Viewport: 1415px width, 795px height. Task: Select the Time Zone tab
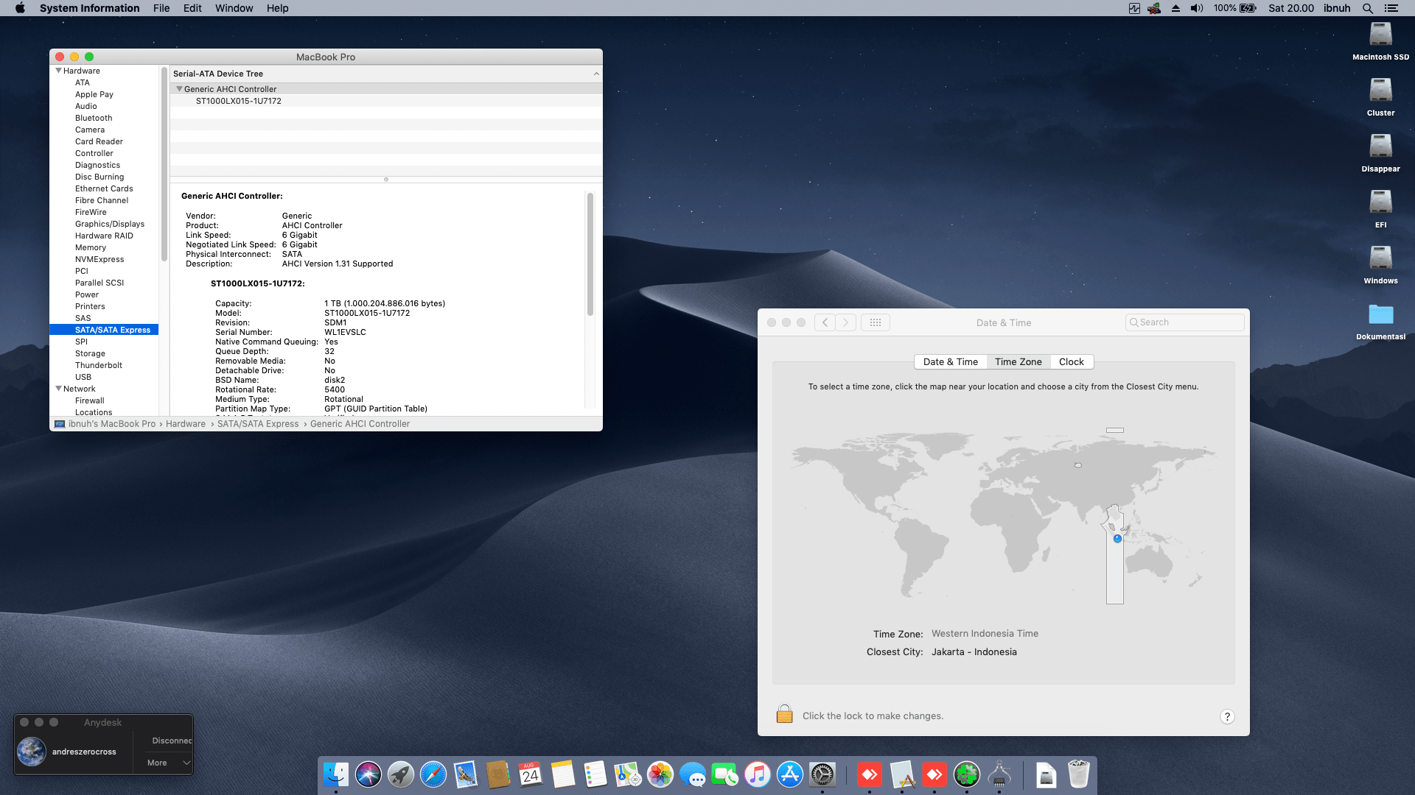(1019, 361)
